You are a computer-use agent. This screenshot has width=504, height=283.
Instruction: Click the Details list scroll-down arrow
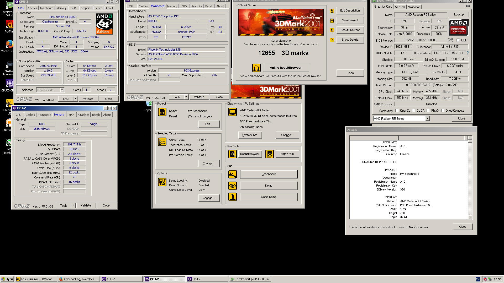(x=470, y=217)
